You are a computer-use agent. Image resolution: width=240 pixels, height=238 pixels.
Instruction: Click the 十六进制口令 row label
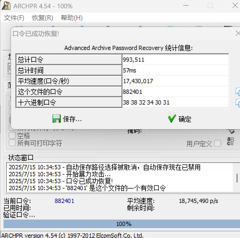[x=69, y=102]
